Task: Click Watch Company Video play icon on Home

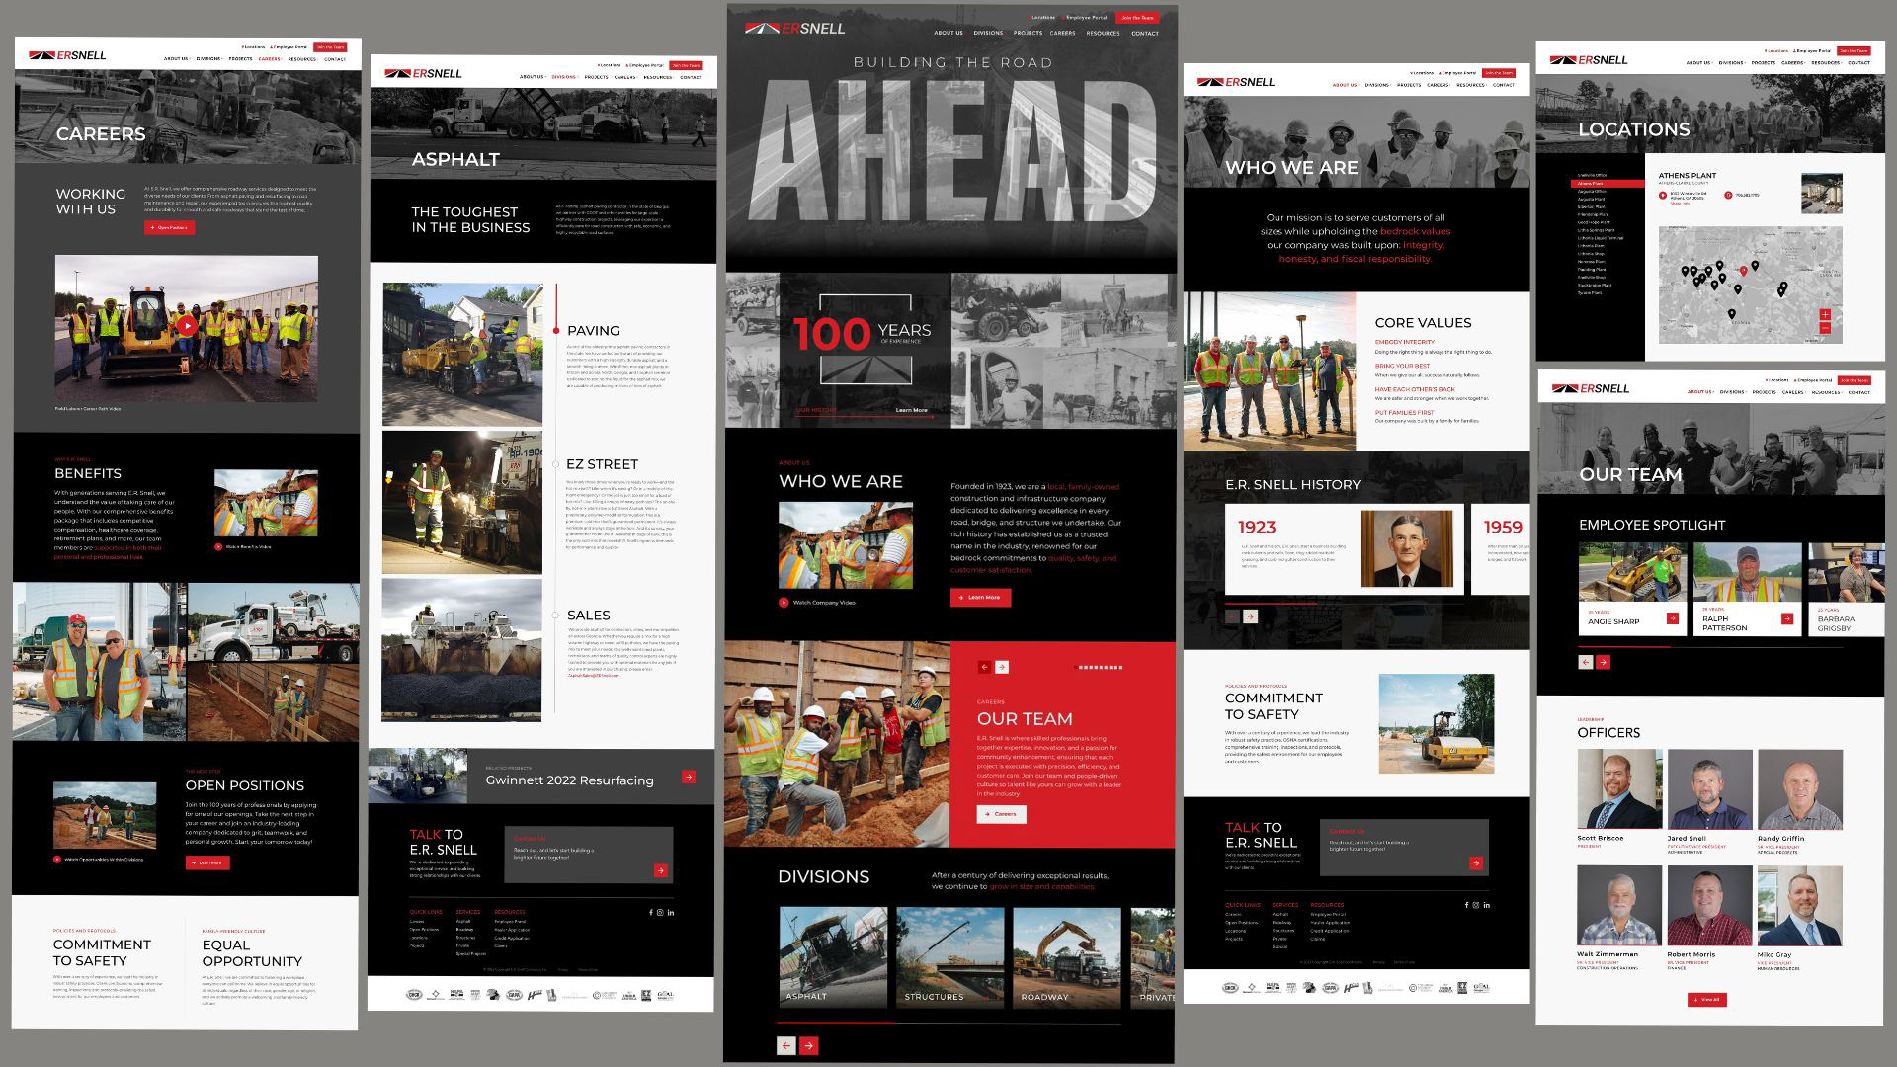Action: (x=784, y=602)
